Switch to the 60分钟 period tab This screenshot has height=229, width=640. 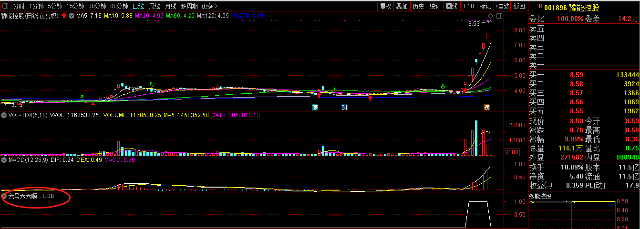[x=119, y=7]
